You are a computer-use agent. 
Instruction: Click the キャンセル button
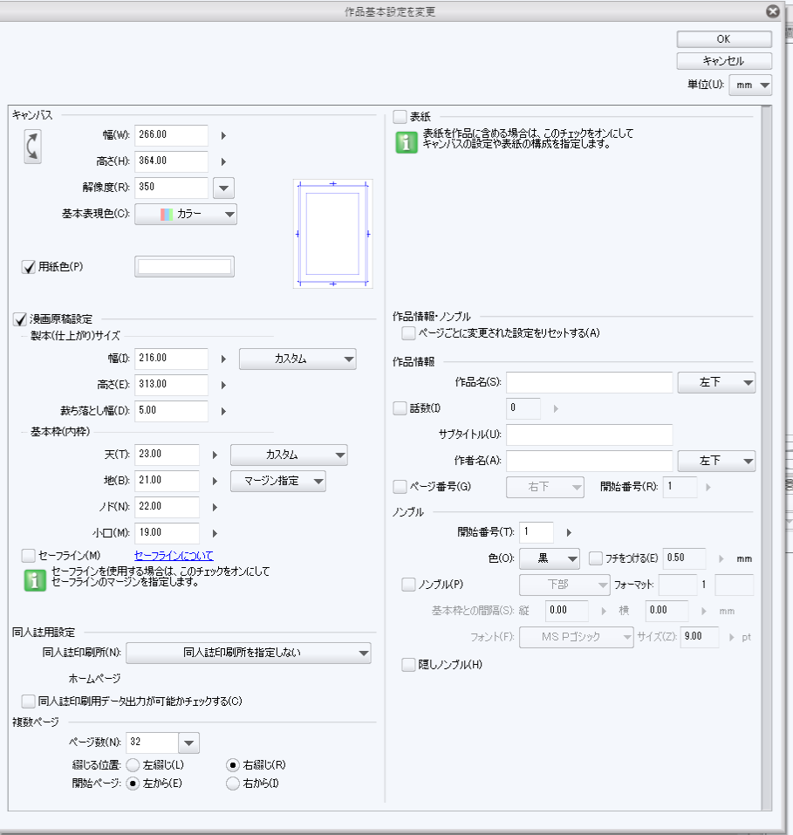coord(724,61)
